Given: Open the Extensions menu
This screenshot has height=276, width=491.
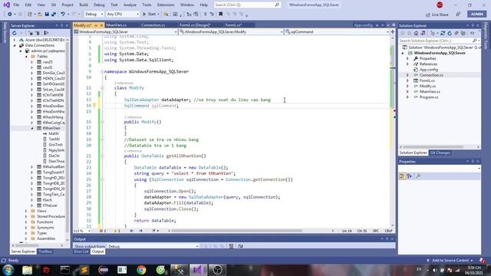Looking at the screenshot, I should 166,5.
